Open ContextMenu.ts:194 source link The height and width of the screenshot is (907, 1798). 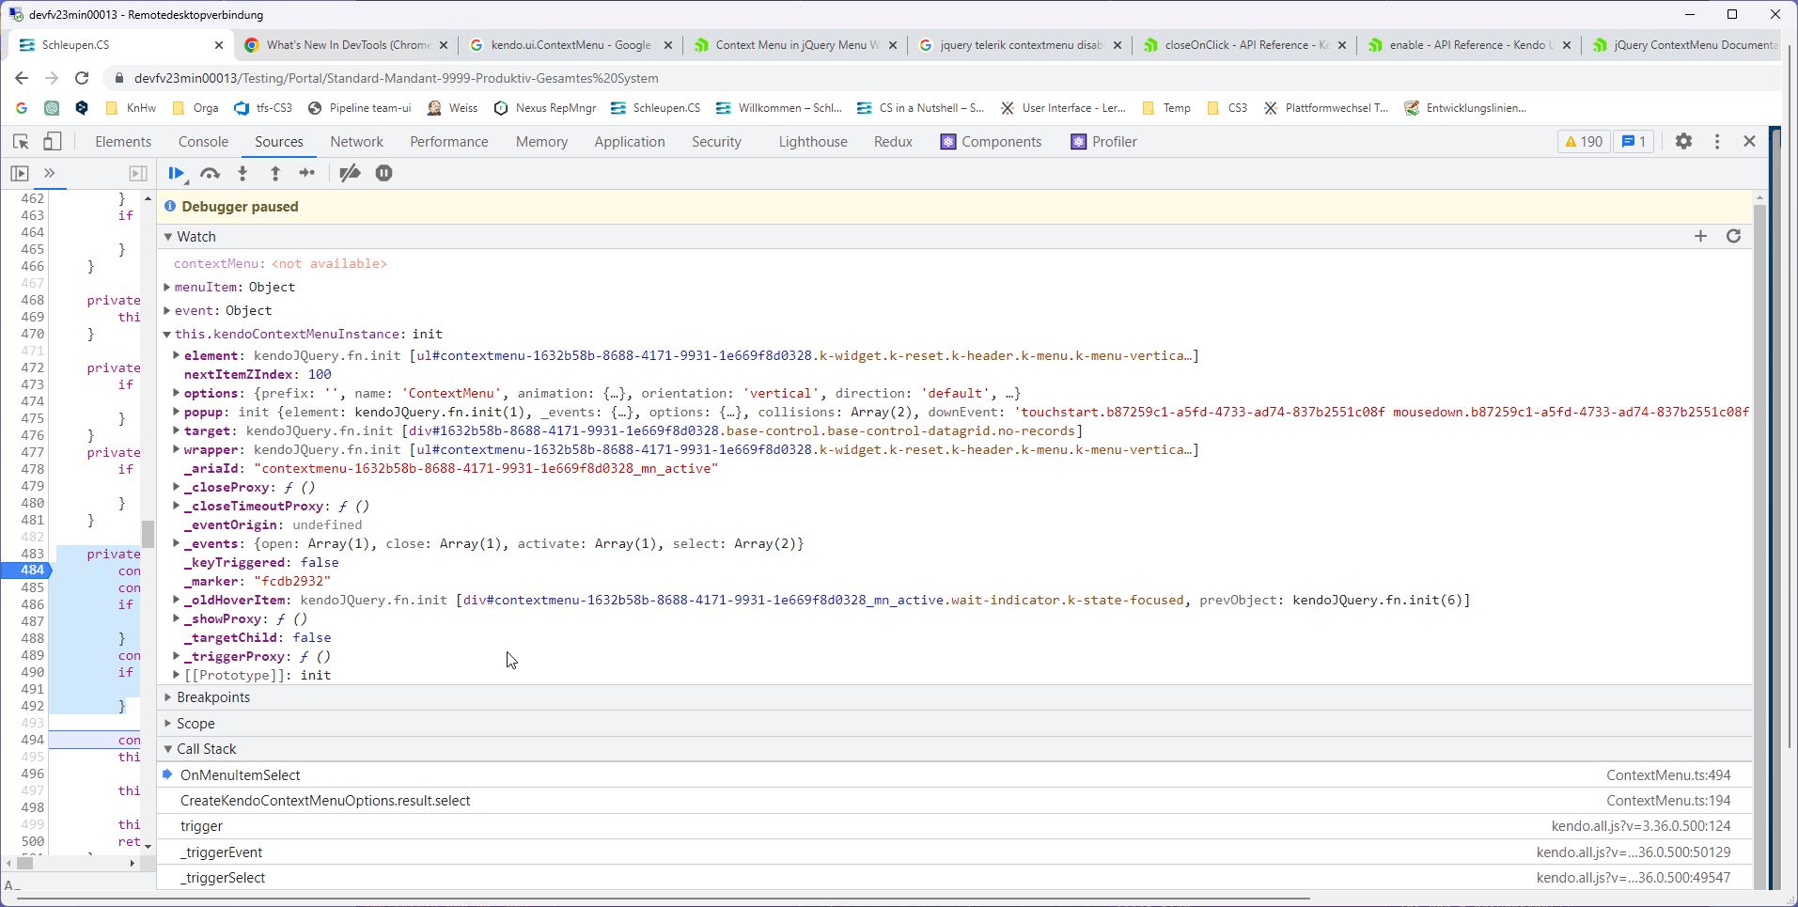tap(1667, 801)
